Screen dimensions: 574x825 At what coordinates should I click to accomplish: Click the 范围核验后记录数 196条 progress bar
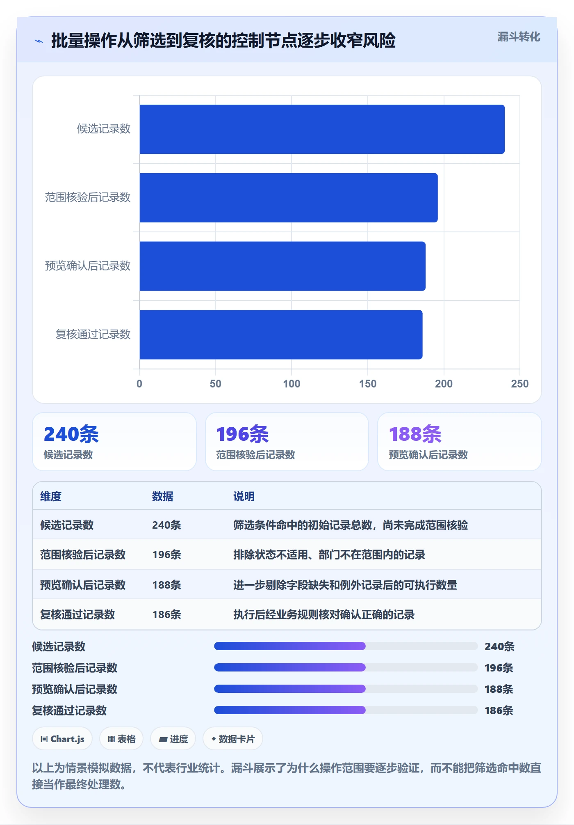click(x=346, y=667)
